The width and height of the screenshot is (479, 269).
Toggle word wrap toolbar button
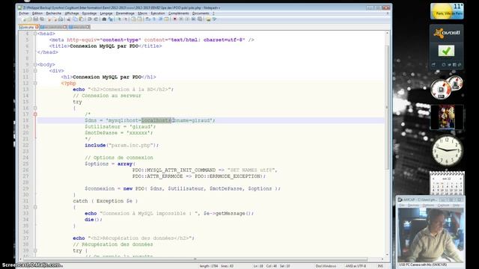[147, 19]
